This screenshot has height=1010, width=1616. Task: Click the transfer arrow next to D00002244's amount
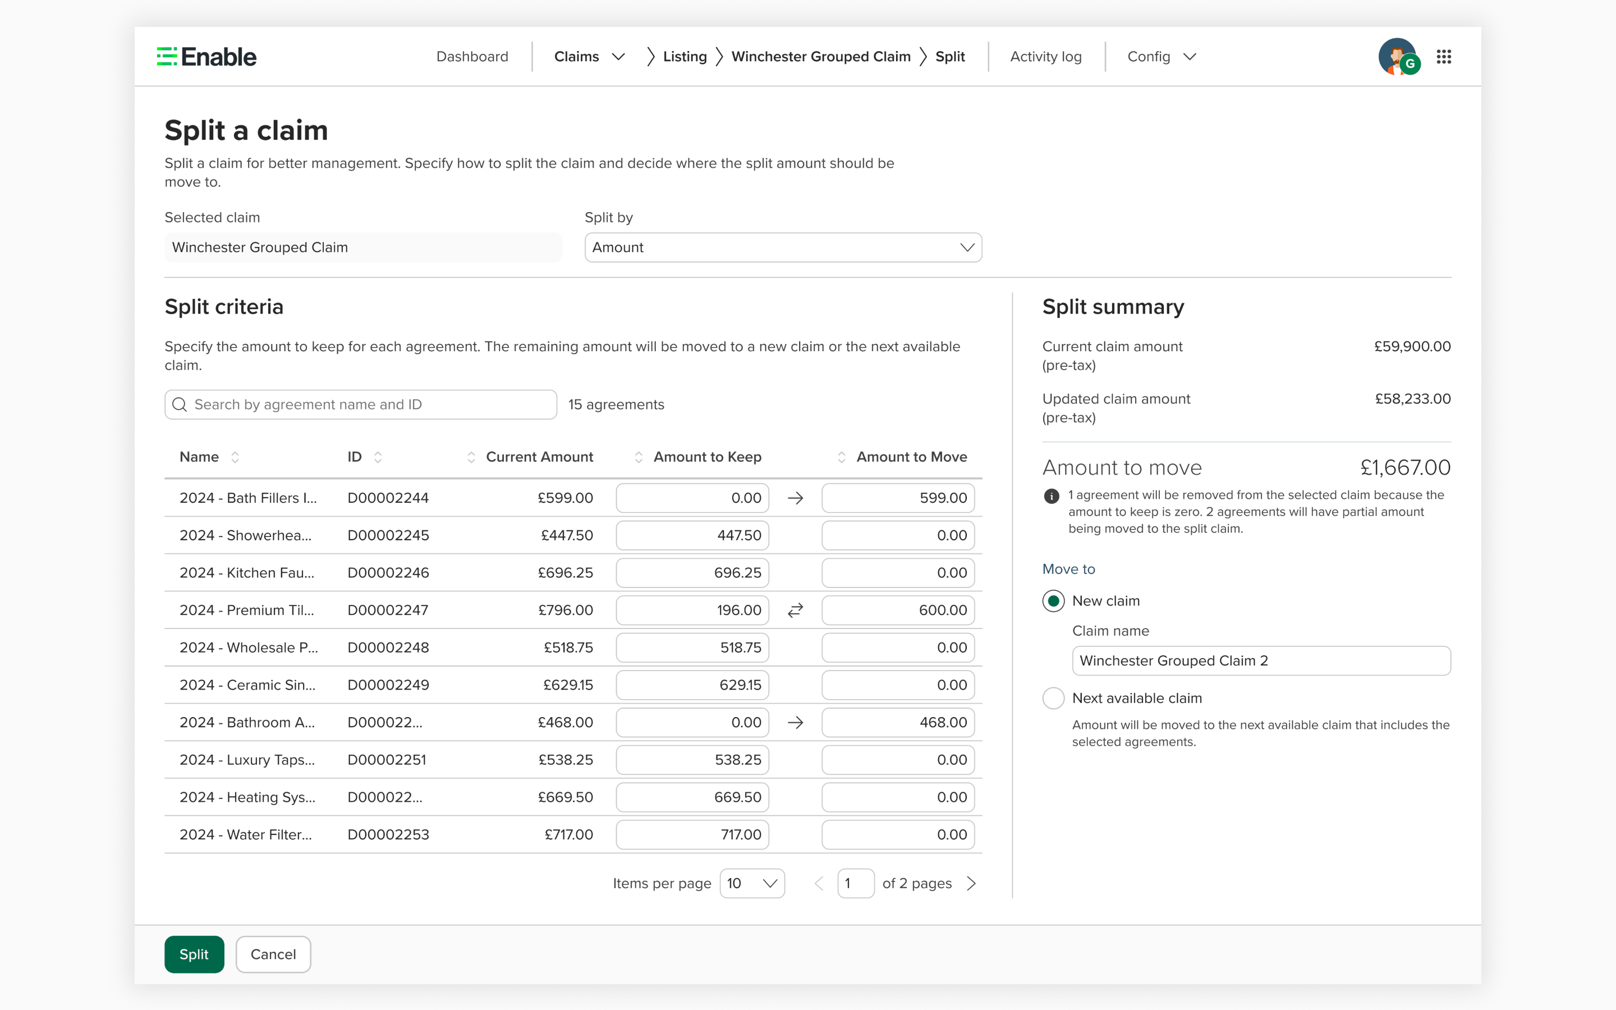(795, 498)
